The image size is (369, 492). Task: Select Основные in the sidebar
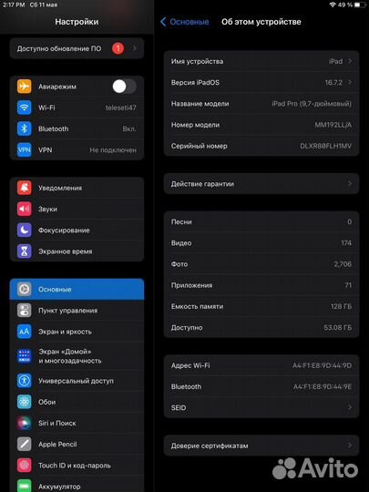tap(77, 289)
